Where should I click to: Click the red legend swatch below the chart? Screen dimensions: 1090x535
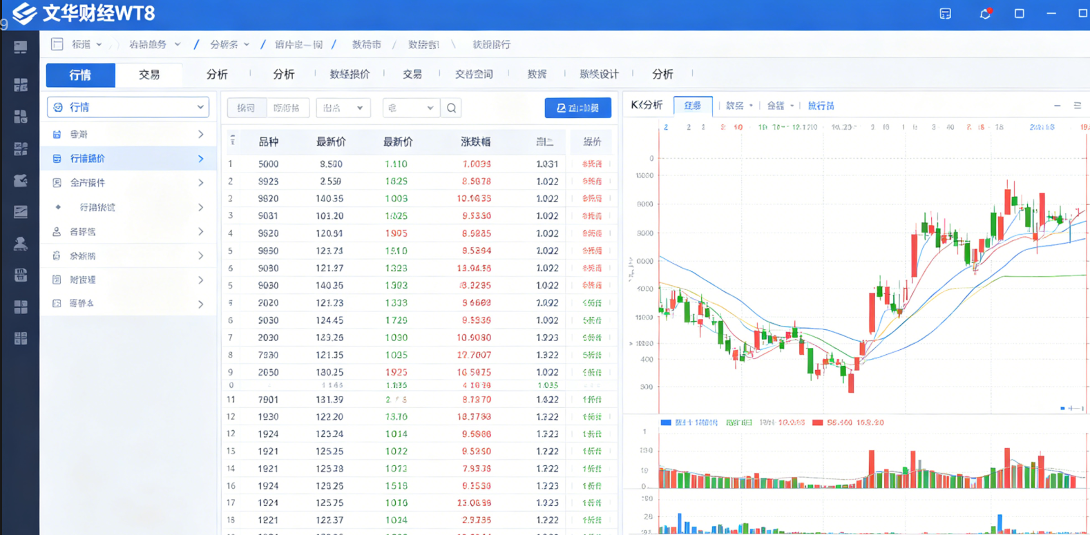point(818,422)
